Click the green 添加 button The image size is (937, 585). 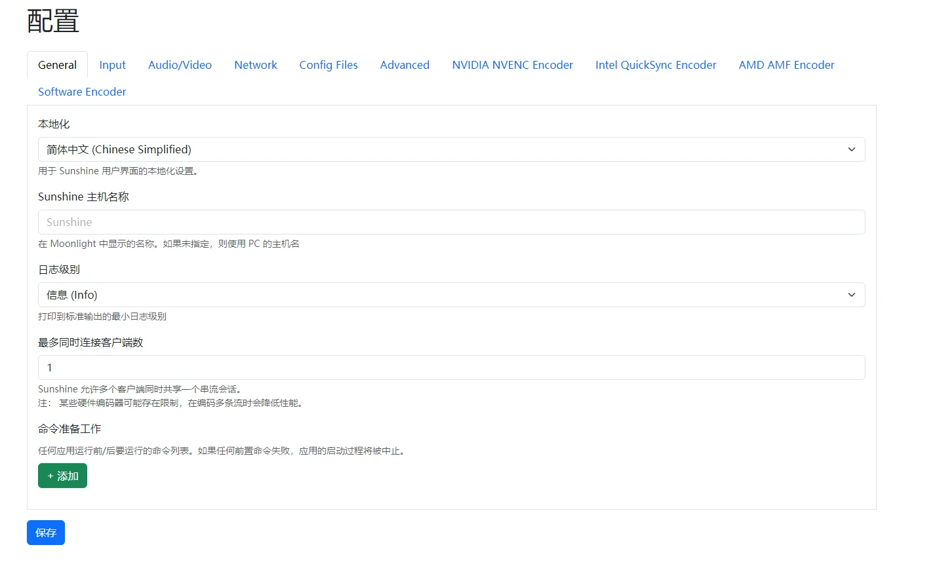62,476
